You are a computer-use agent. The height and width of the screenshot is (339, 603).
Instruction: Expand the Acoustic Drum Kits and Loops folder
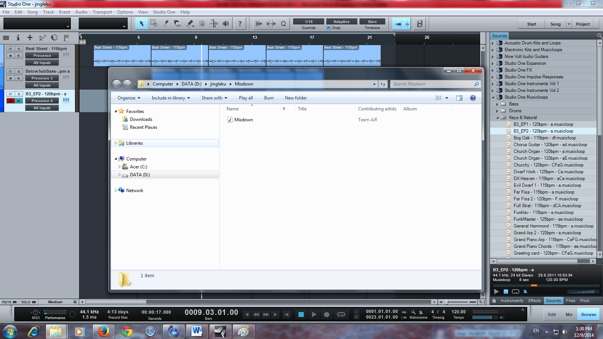[493, 43]
